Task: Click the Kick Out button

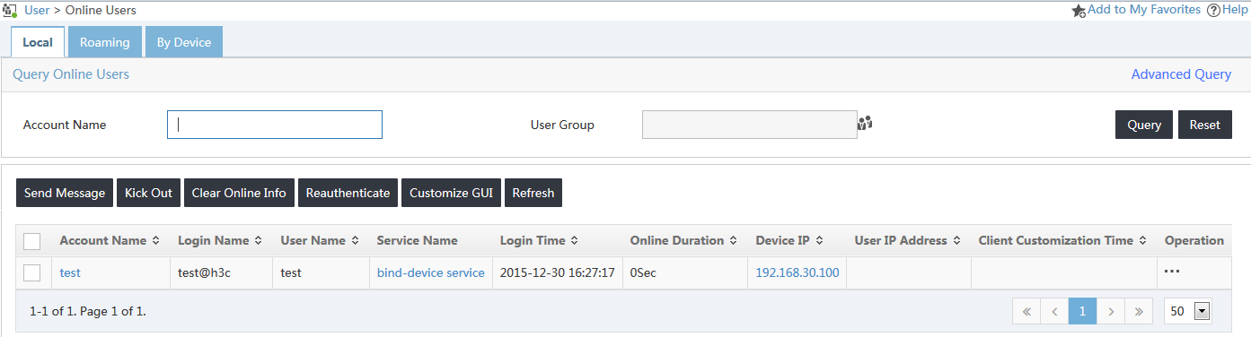Action: tap(148, 193)
